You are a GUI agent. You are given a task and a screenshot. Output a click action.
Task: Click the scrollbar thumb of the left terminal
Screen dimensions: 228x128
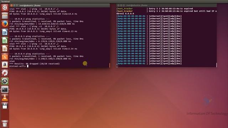tap(110, 65)
